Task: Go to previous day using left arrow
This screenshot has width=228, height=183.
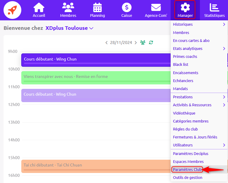Action: pyautogui.click(x=106, y=43)
